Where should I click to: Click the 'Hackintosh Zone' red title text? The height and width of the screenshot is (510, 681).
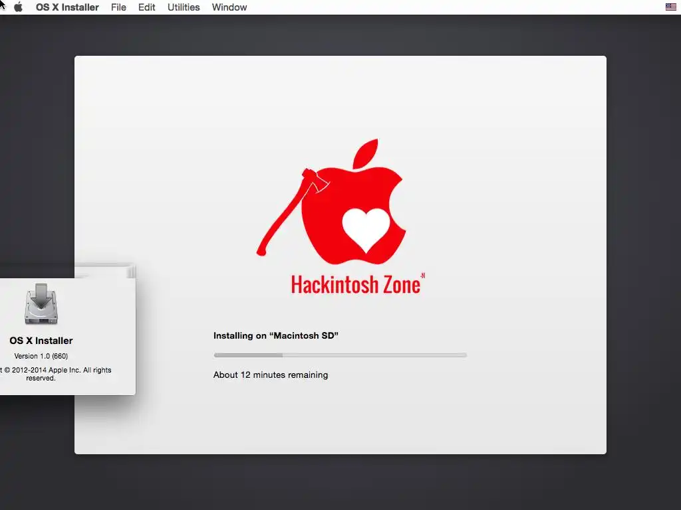coord(356,285)
